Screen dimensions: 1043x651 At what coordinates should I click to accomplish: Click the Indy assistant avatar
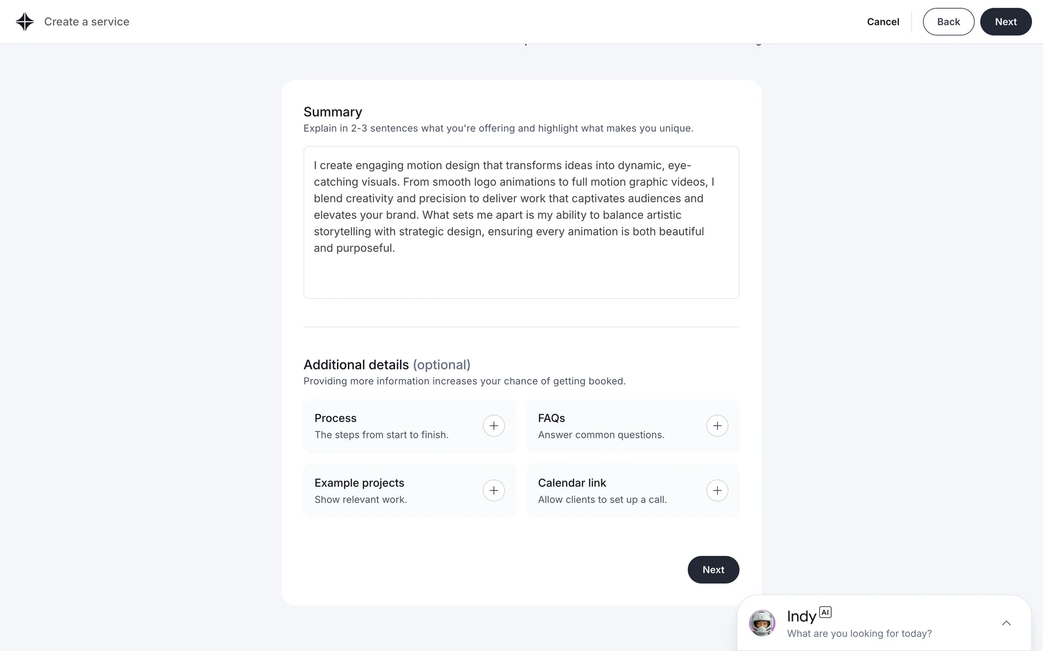click(762, 623)
